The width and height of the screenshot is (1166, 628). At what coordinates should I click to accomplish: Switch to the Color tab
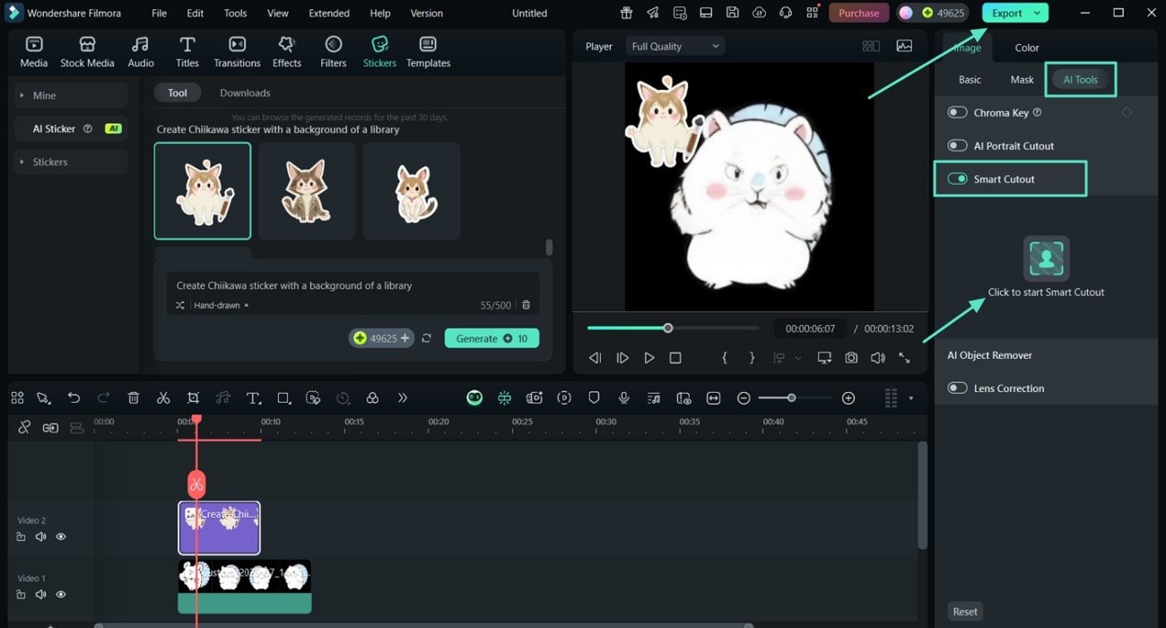[x=1027, y=48]
